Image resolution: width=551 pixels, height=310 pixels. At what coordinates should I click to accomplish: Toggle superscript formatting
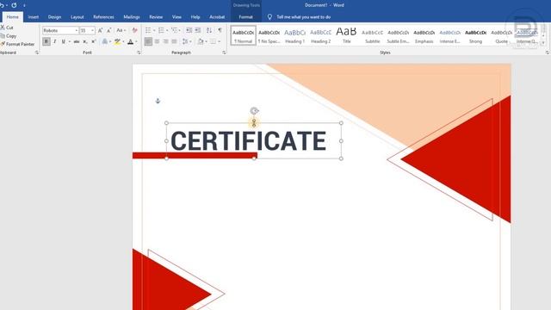[94, 41]
